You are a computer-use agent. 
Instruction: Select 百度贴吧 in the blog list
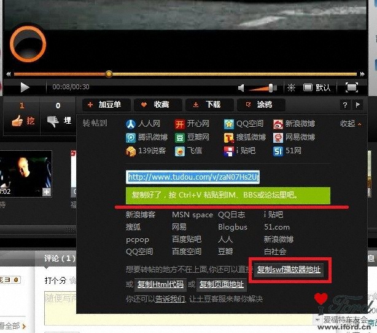click(x=187, y=239)
